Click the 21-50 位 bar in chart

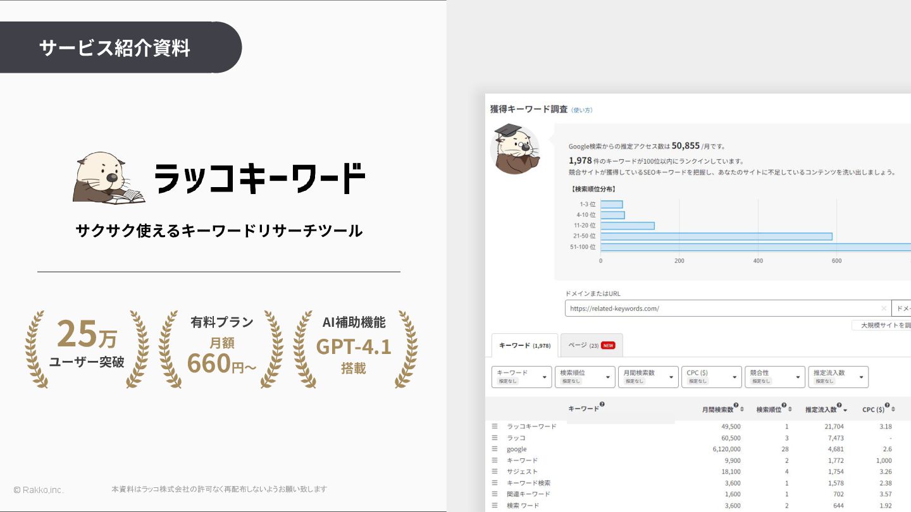coord(716,236)
